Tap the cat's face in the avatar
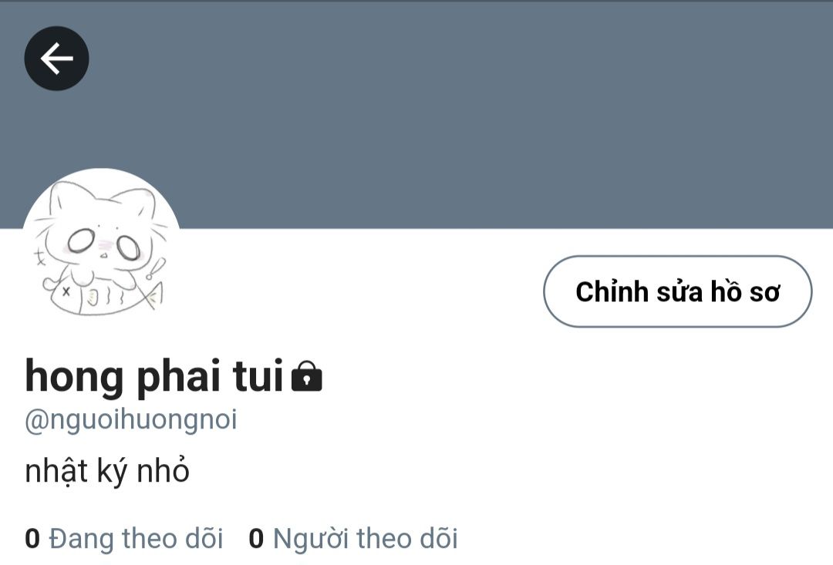The width and height of the screenshot is (833, 565). click(102, 242)
